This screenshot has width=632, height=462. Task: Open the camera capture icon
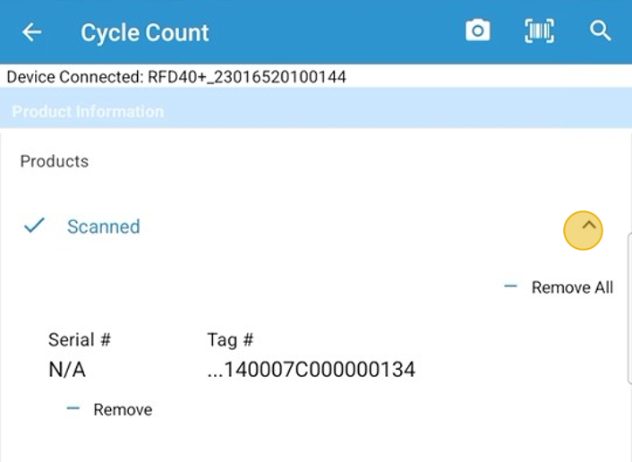[x=478, y=31]
